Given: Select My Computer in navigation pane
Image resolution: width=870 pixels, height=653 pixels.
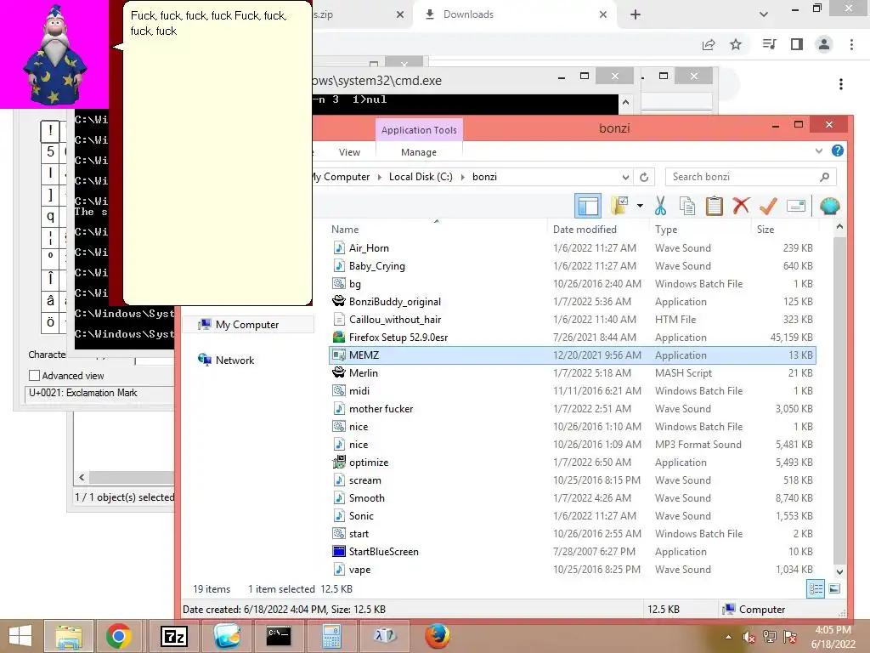Looking at the screenshot, I should (246, 324).
